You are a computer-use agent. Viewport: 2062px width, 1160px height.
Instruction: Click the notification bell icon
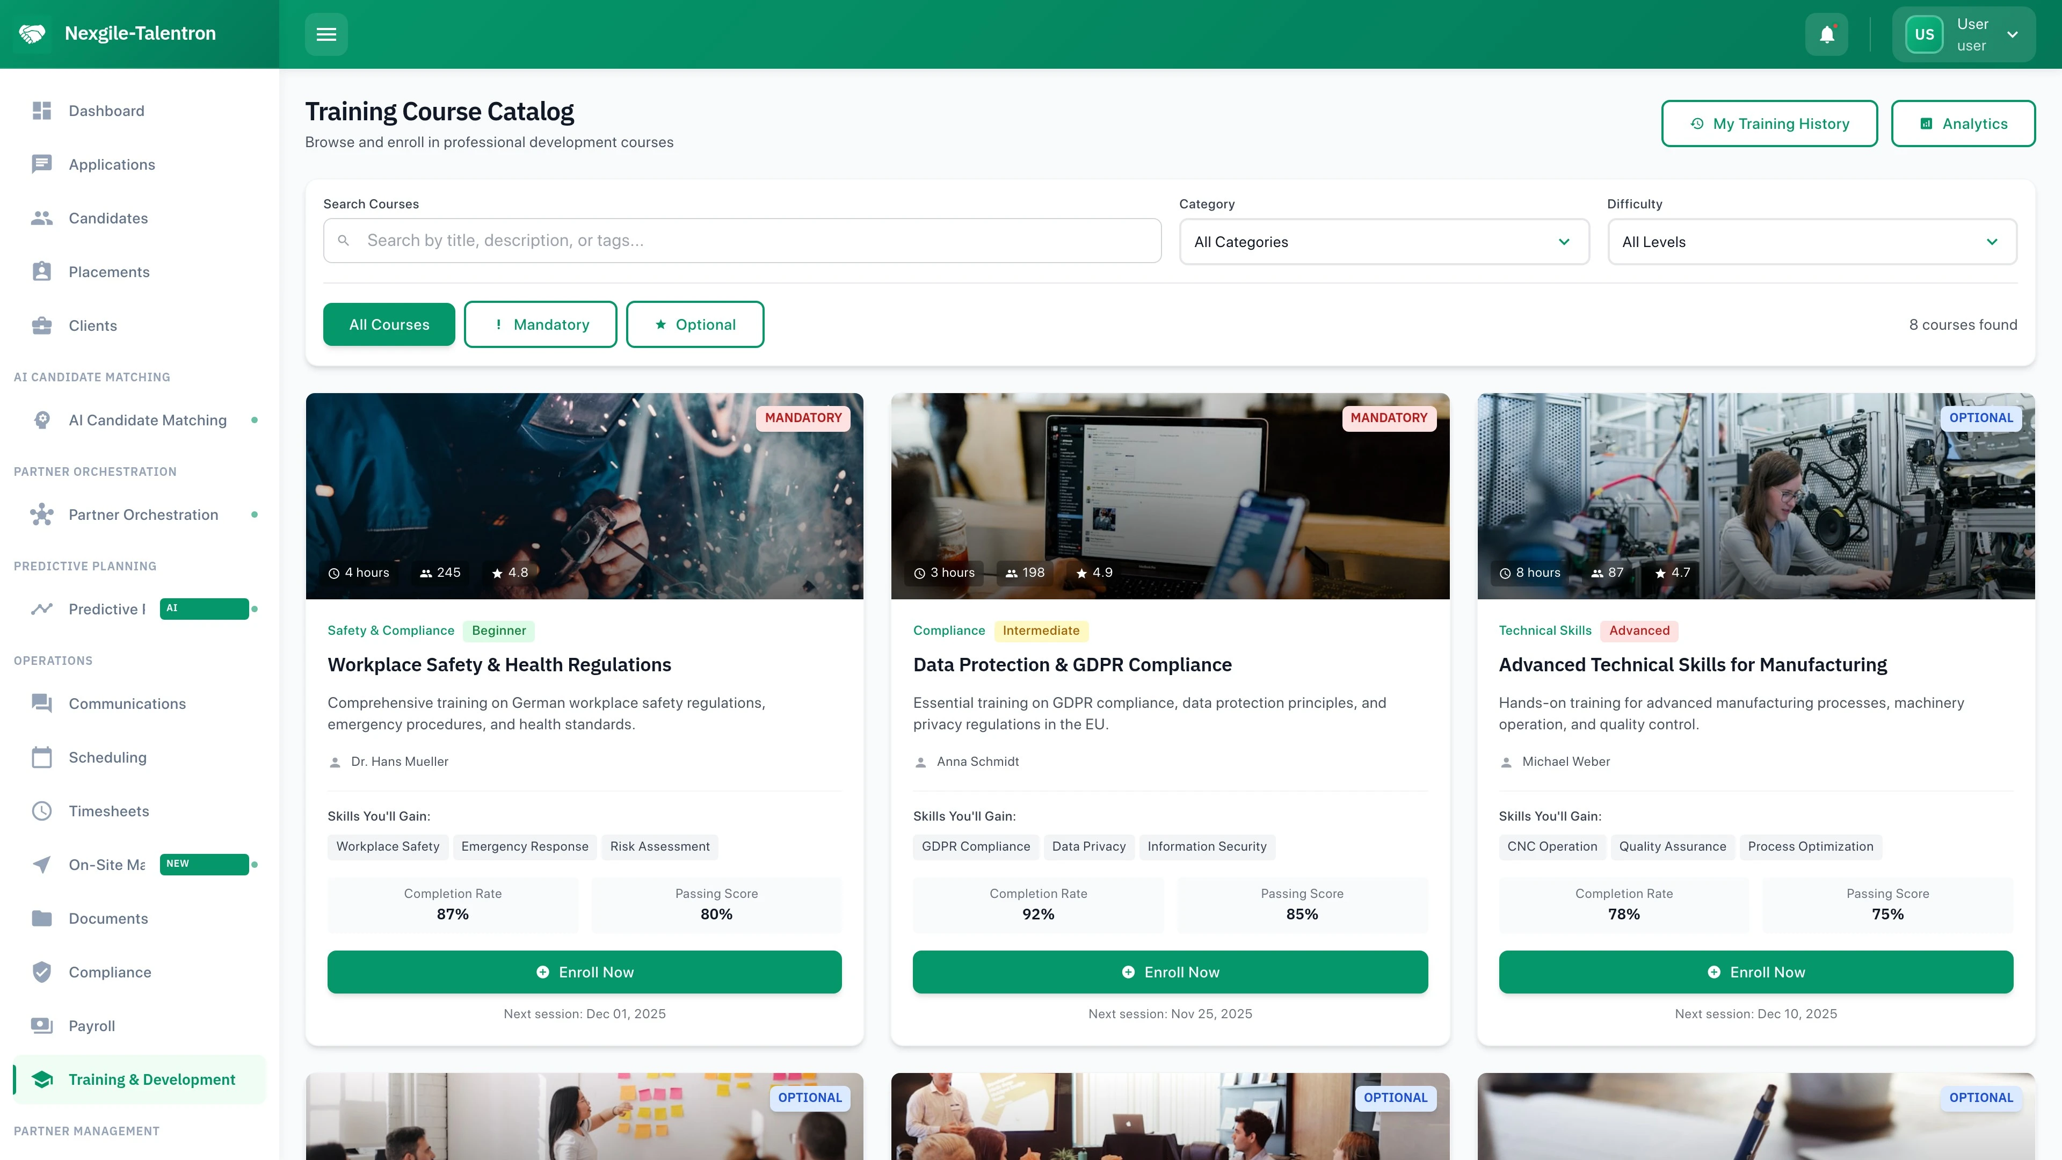point(1827,34)
